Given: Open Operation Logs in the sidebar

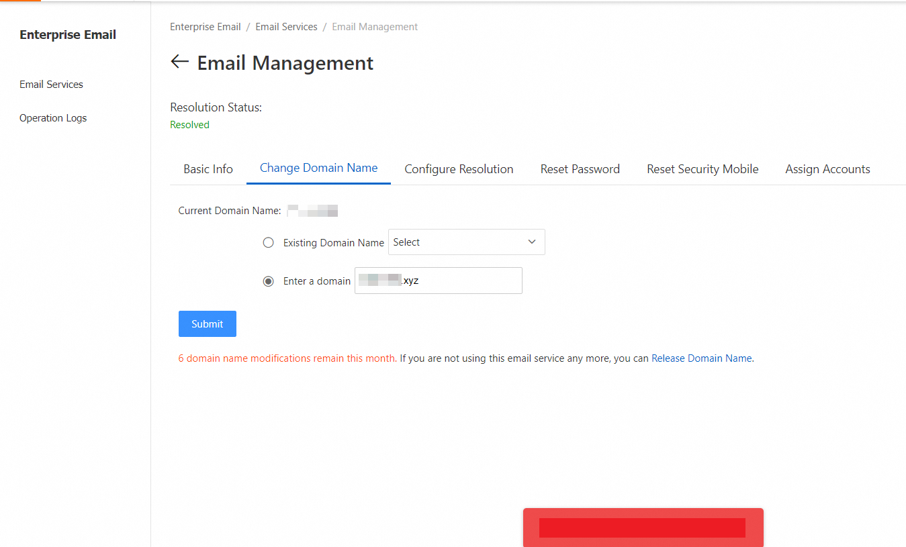Looking at the screenshot, I should pos(53,118).
